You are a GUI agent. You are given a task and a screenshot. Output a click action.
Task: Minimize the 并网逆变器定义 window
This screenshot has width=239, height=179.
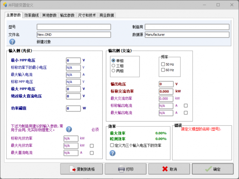205,5
